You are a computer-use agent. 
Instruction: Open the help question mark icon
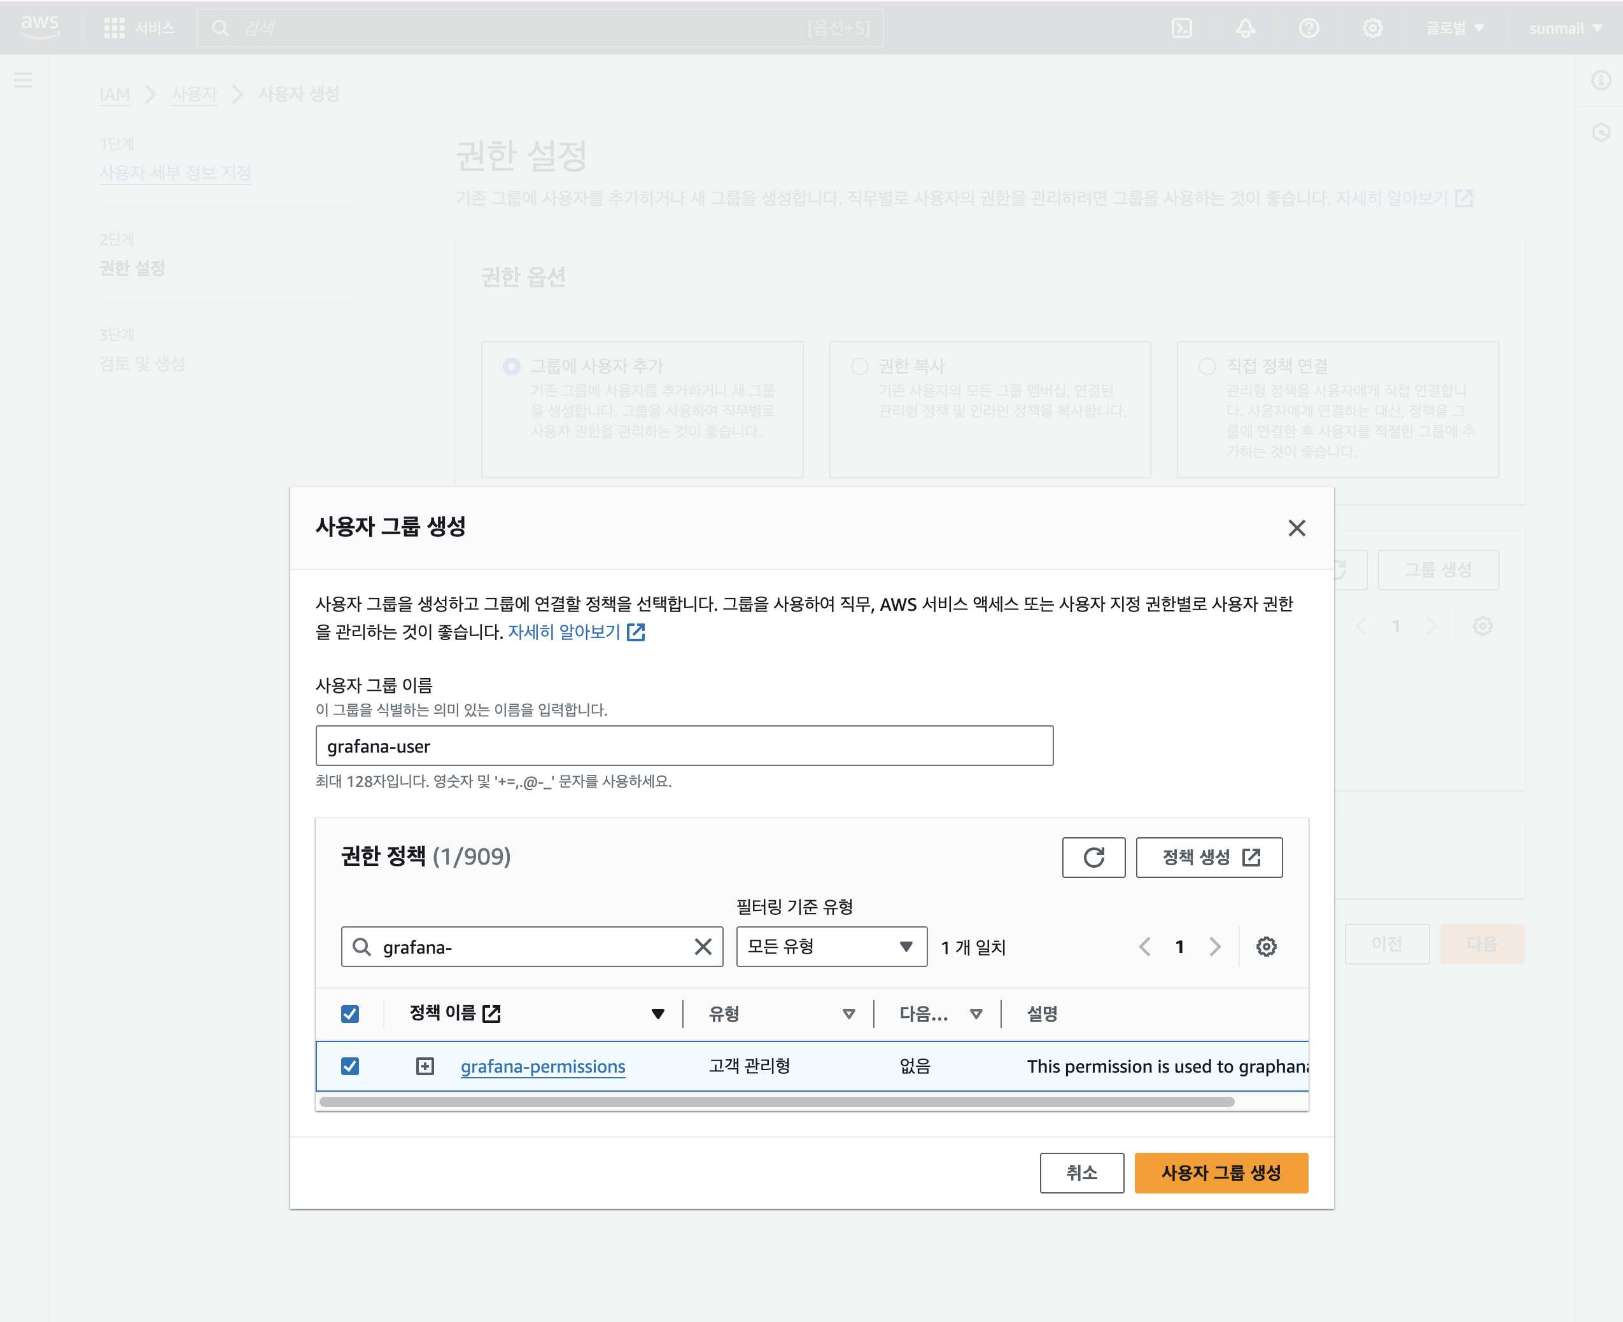[x=1309, y=28]
